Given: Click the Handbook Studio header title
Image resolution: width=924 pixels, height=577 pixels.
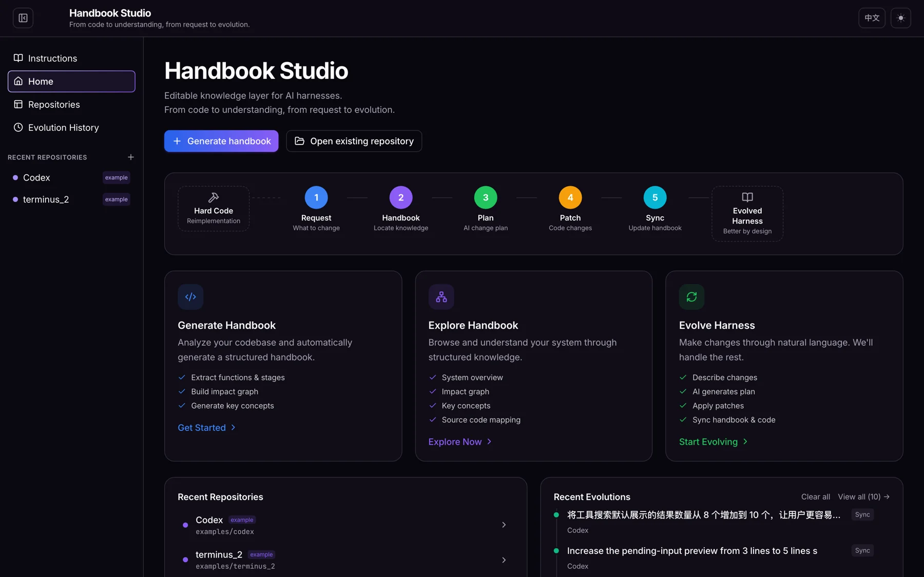Looking at the screenshot, I should pyautogui.click(x=110, y=13).
